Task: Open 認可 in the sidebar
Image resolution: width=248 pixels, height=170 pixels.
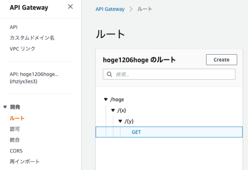Action: pyautogui.click(x=15, y=129)
